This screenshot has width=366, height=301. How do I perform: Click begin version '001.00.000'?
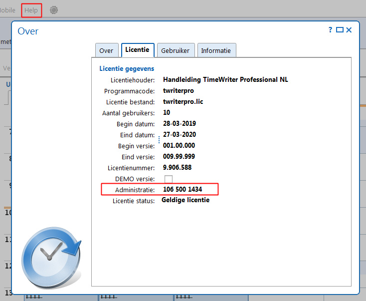click(x=179, y=146)
